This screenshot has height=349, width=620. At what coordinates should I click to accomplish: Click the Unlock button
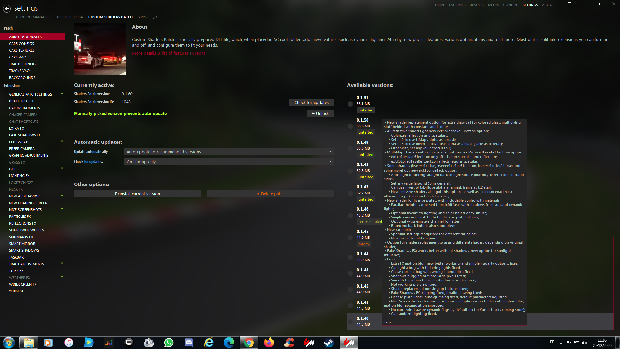(x=320, y=113)
